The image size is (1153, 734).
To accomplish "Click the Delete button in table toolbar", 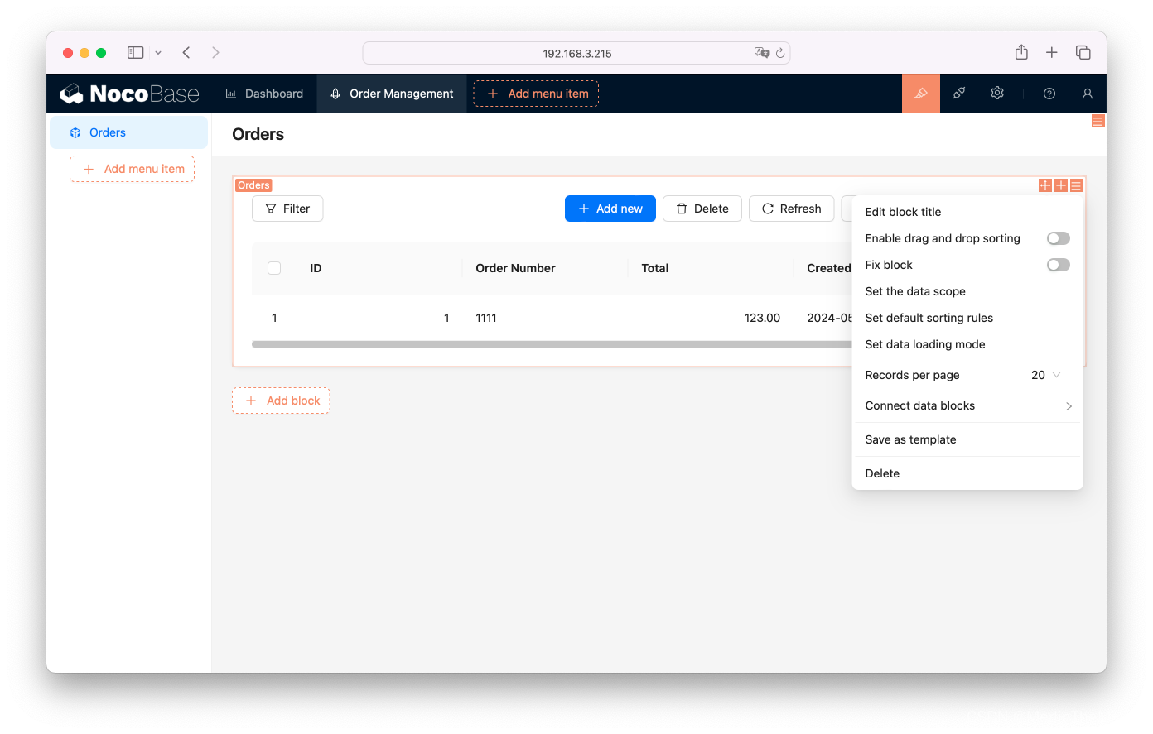I will 702,209.
